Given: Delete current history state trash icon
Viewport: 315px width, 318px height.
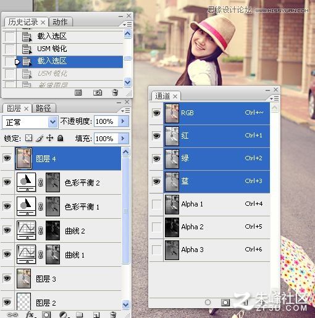Looking at the screenshot, I should coord(115,92).
